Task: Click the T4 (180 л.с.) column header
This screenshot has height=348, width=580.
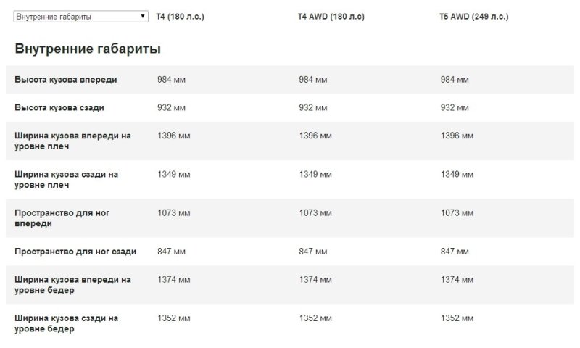Action: [x=180, y=16]
